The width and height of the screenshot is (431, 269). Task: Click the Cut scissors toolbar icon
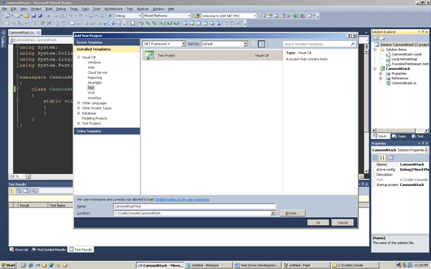pyautogui.click(x=48, y=16)
